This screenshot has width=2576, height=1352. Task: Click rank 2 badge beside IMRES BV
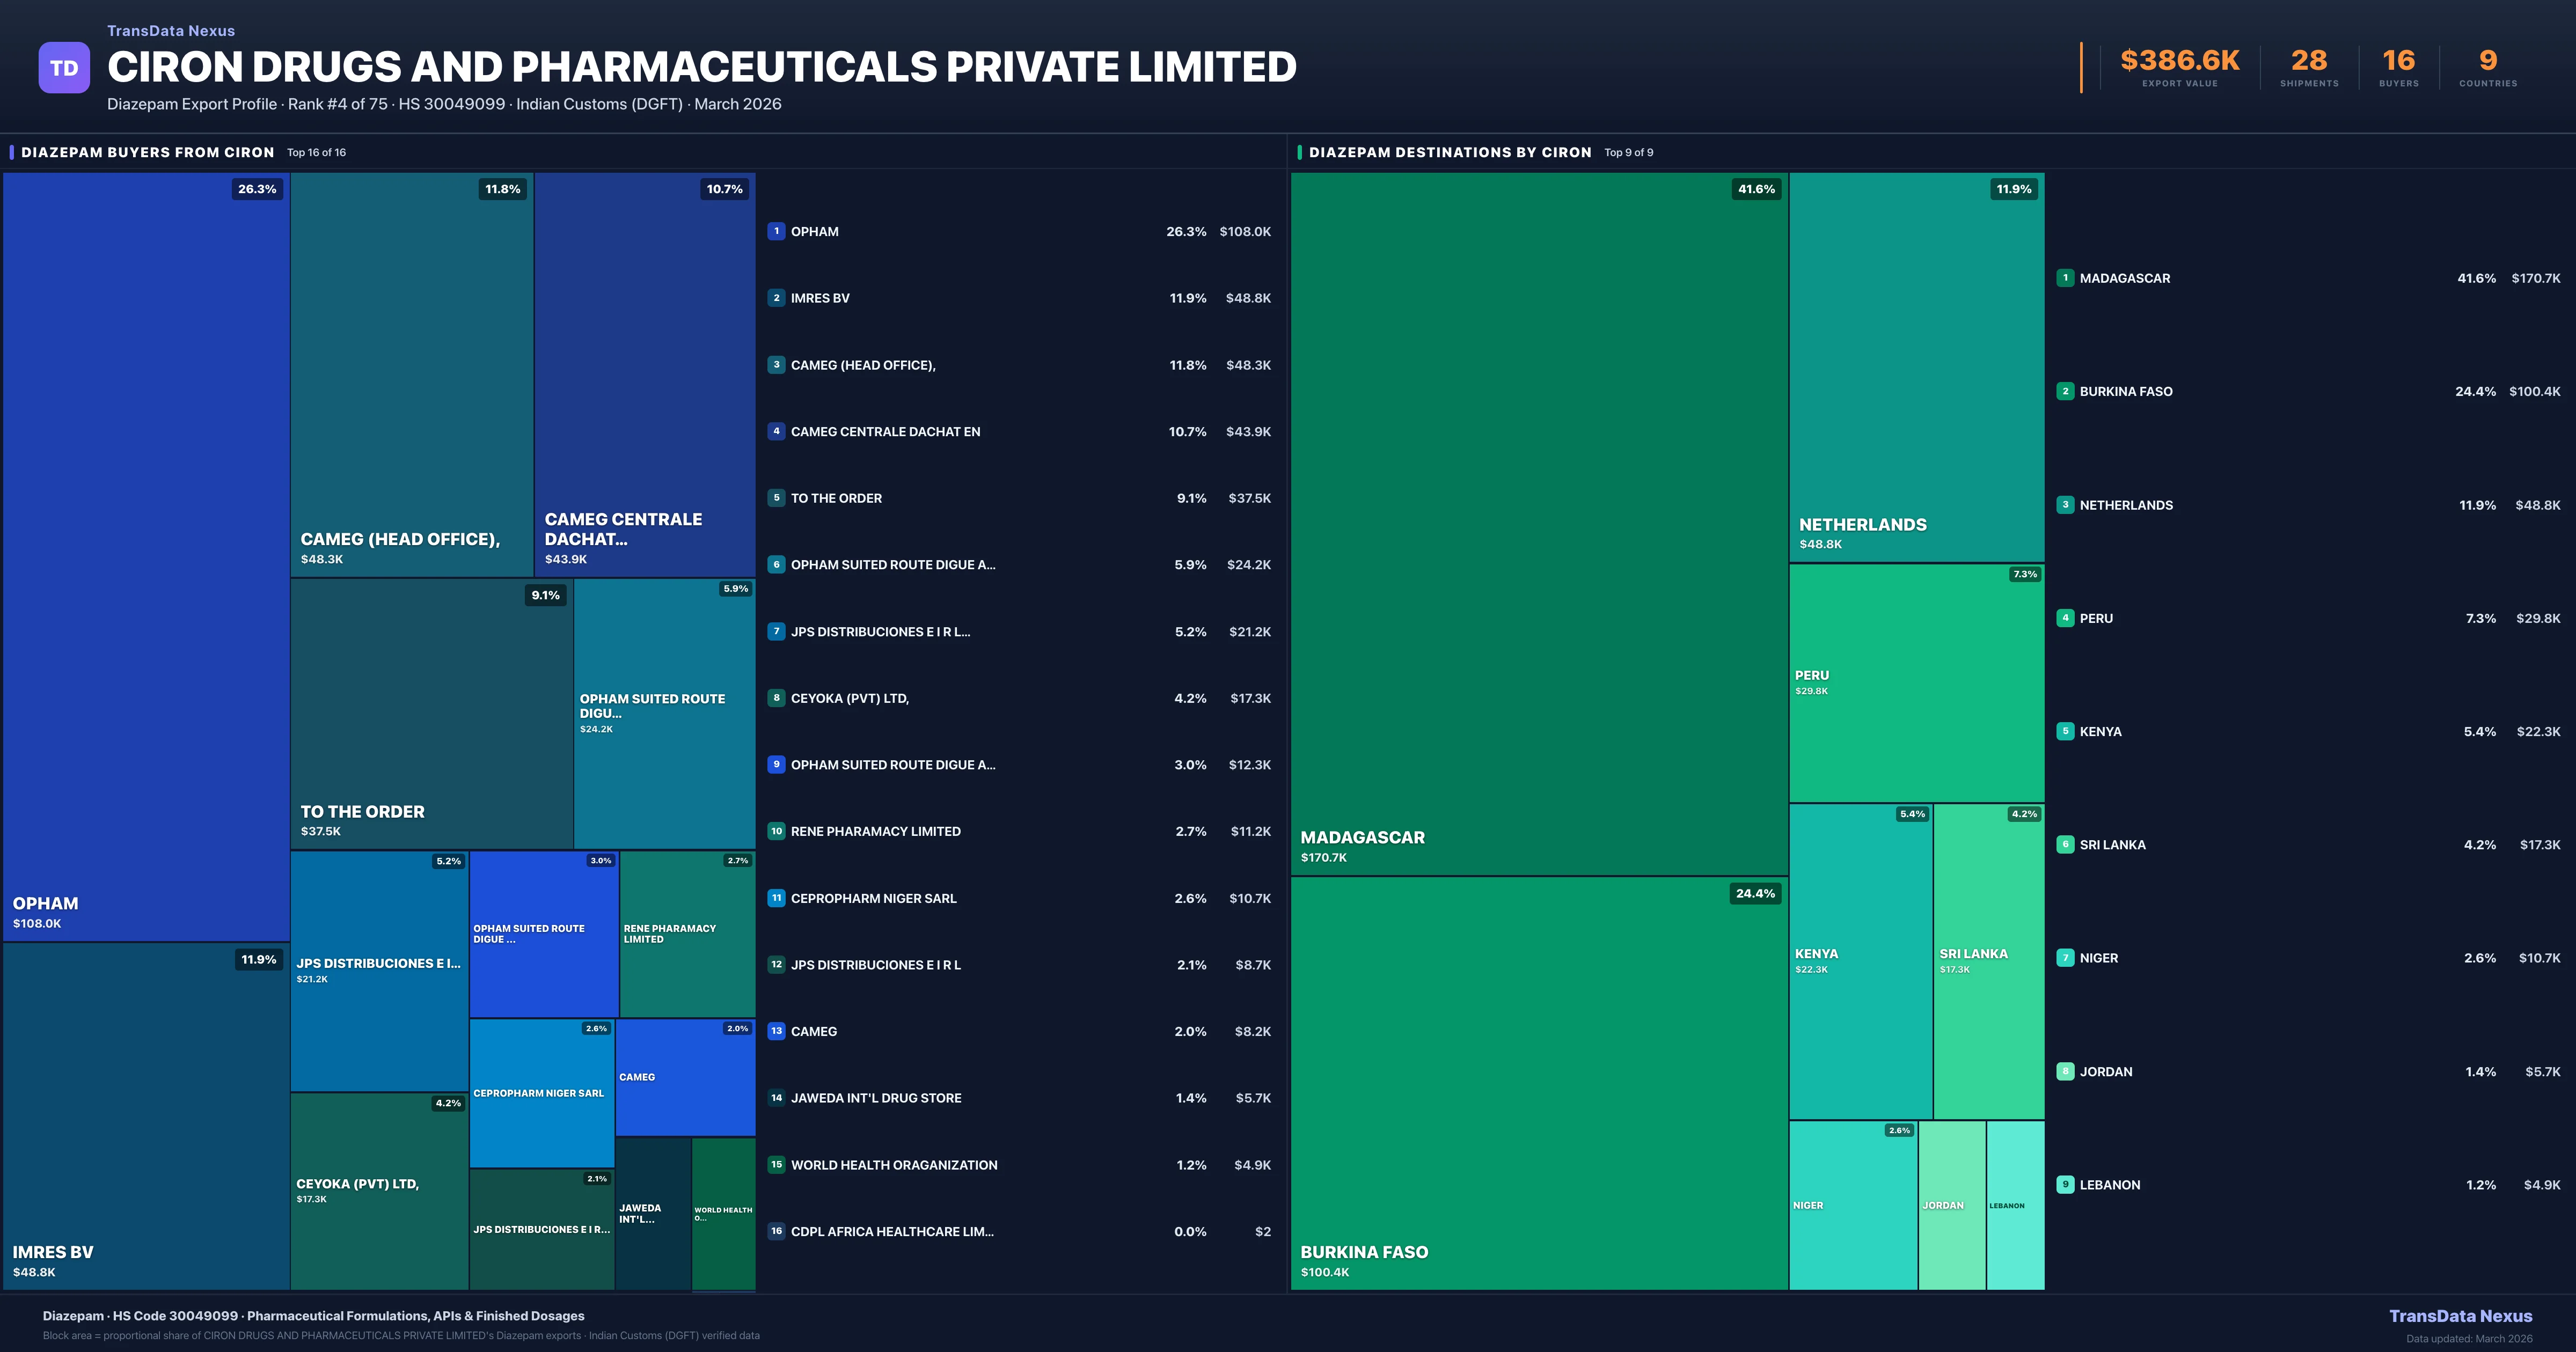[x=776, y=298]
